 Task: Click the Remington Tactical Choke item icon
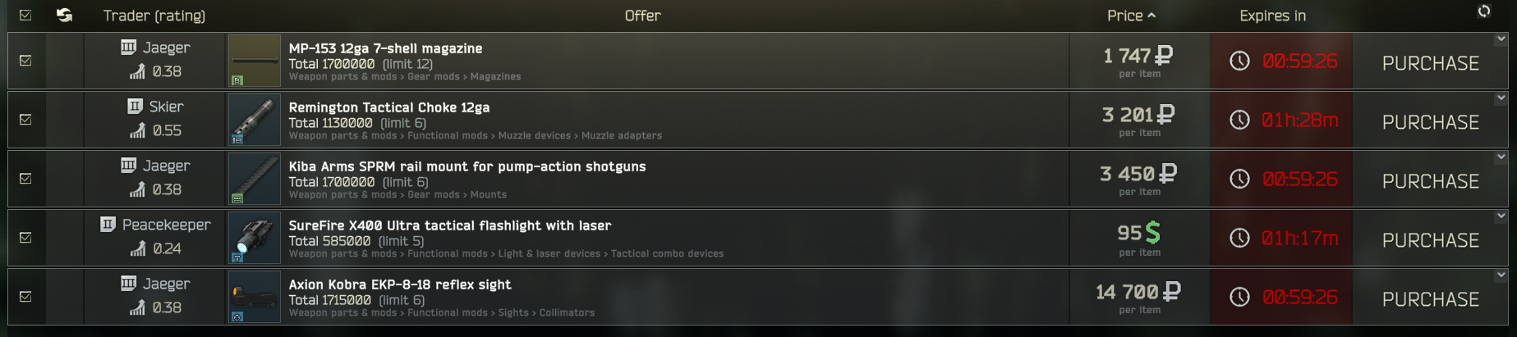point(255,120)
